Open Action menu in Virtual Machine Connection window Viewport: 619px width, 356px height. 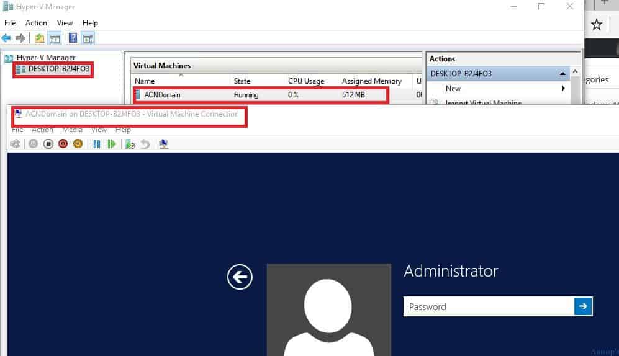[42, 130]
